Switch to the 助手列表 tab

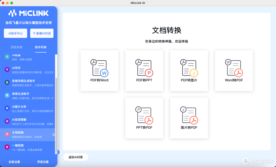click(x=41, y=47)
